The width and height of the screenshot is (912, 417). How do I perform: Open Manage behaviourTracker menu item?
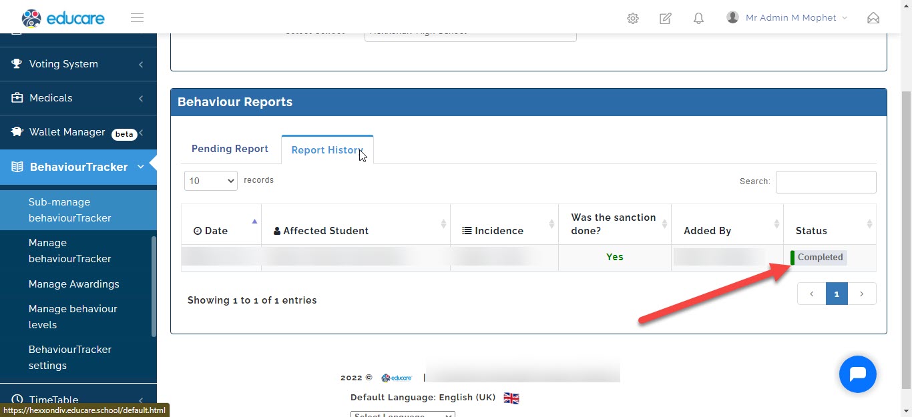coord(78,251)
